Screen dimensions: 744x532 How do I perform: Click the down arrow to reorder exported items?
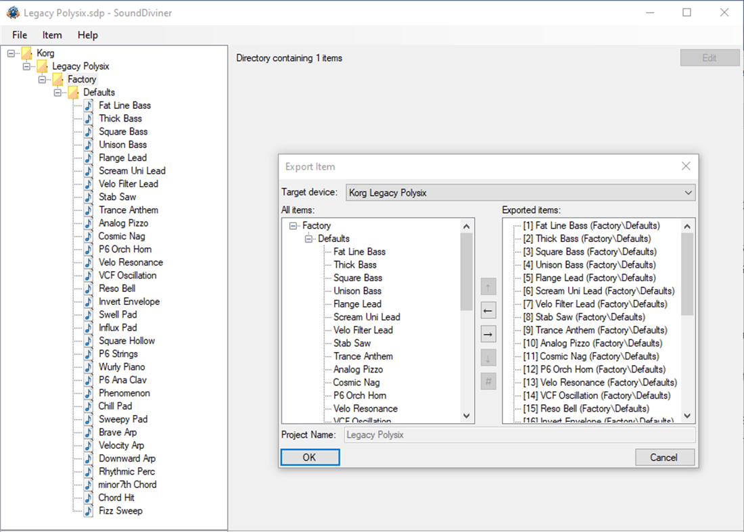click(x=488, y=358)
